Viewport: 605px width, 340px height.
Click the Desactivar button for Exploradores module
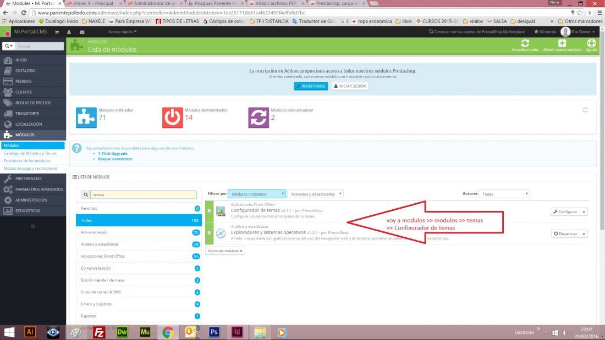565,233
